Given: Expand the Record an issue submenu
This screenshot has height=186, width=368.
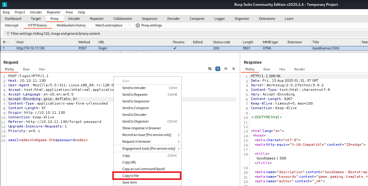Looking at the screenshot, I should [x=147, y=135].
